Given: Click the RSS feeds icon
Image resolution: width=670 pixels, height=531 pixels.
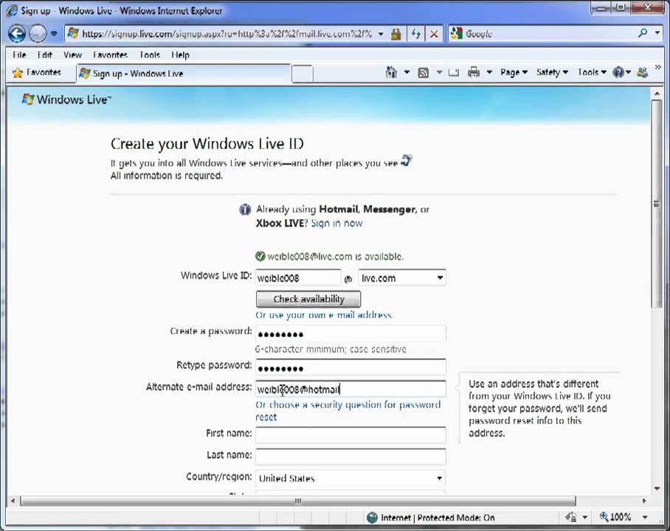Looking at the screenshot, I should pos(423,72).
